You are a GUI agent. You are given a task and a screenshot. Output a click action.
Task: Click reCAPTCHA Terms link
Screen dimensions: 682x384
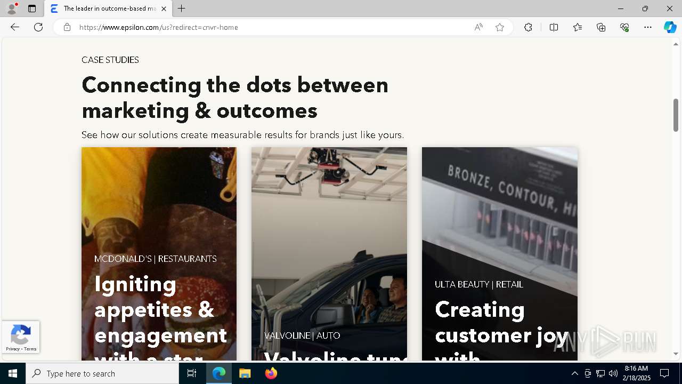point(30,349)
